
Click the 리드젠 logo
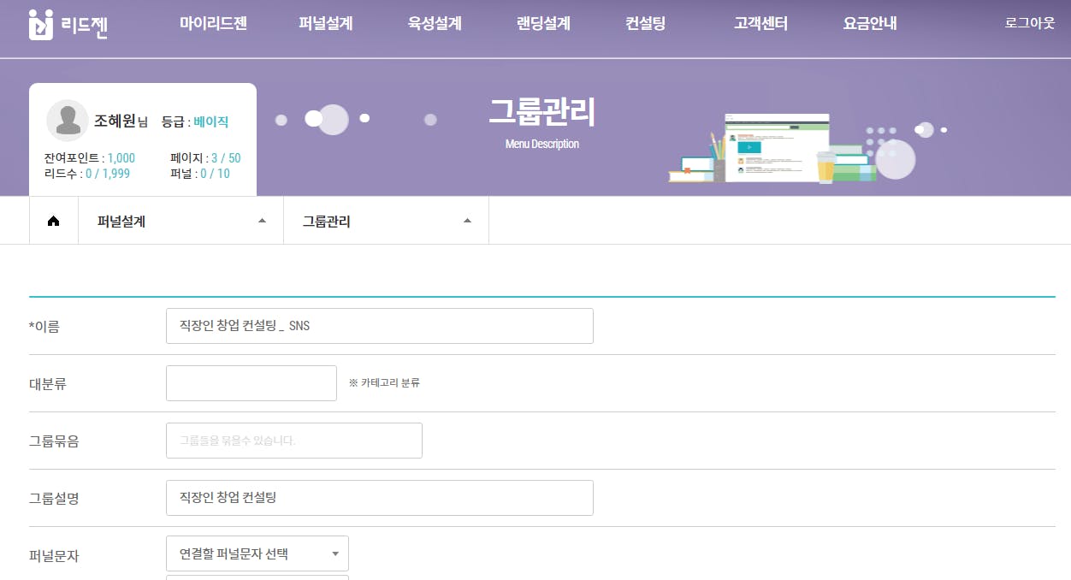pyautogui.click(x=68, y=24)
